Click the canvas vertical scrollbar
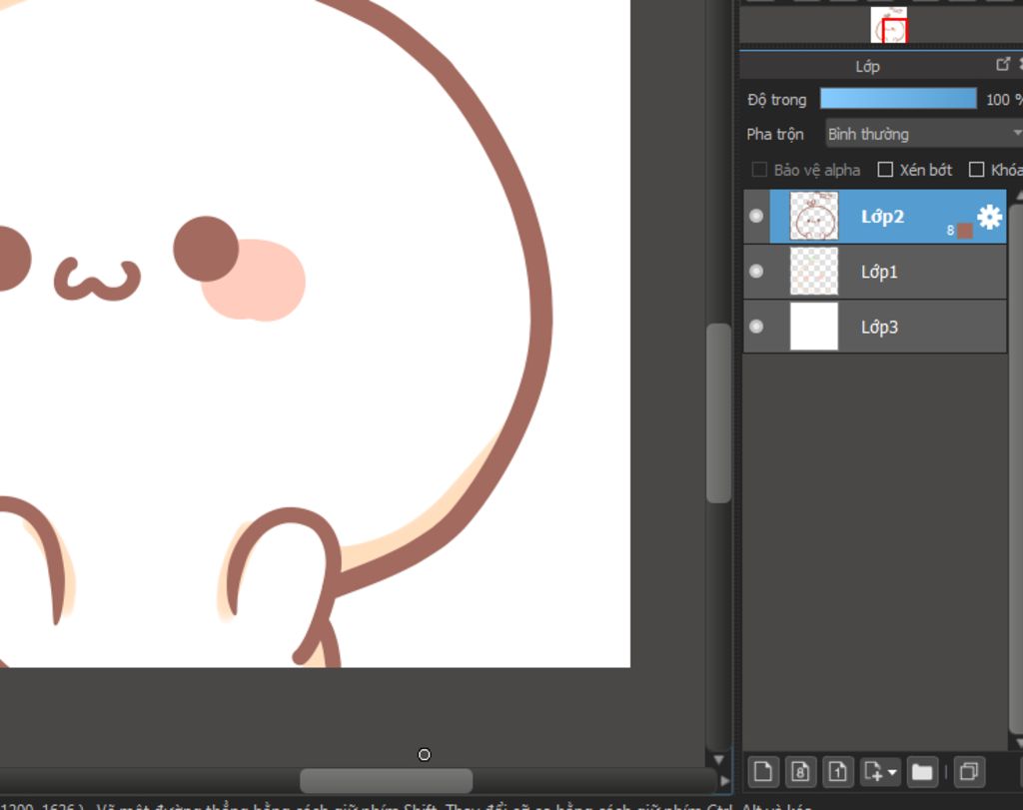This screenshot has height=810, width=1023. [718, 413]
